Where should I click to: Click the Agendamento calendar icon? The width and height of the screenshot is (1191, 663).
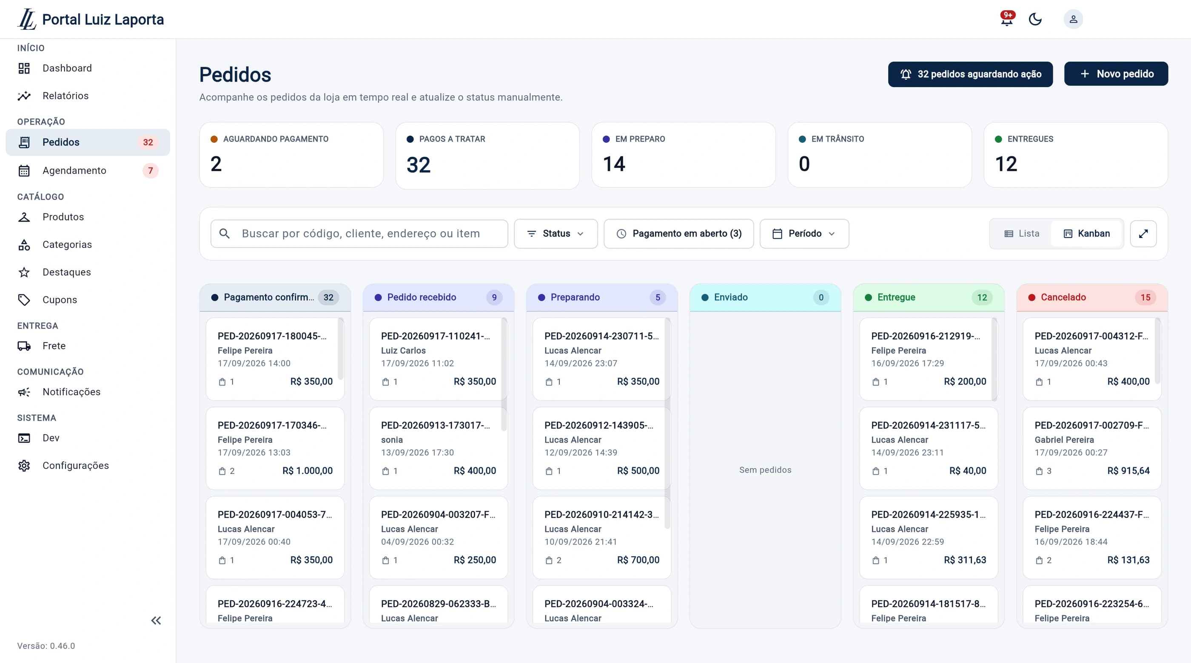coord(24,170)
